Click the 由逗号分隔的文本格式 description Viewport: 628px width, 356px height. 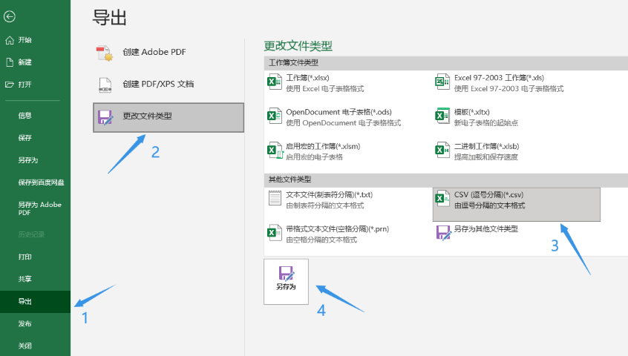coord(489,205)
